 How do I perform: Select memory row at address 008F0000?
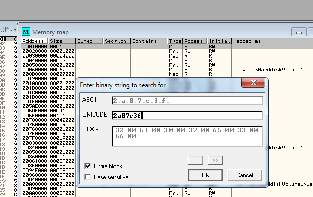click(49, 166)
